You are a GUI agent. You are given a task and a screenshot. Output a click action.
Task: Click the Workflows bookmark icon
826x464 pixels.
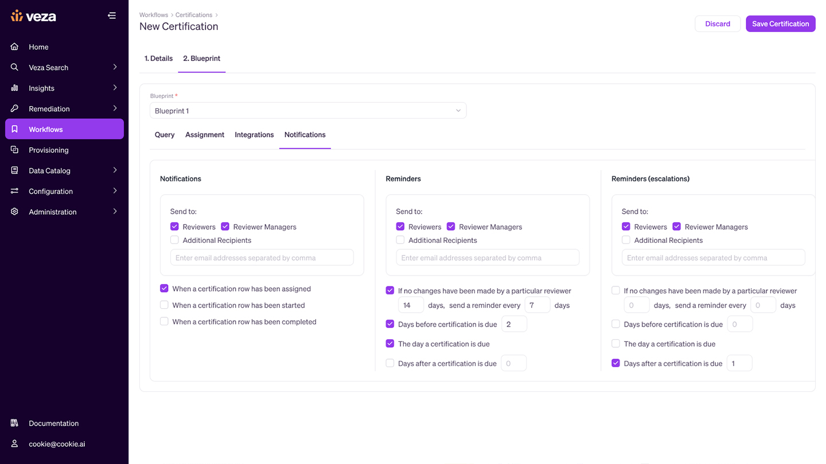15,129
